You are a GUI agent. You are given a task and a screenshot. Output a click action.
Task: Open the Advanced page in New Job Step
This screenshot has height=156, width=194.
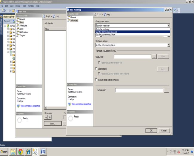74,21
